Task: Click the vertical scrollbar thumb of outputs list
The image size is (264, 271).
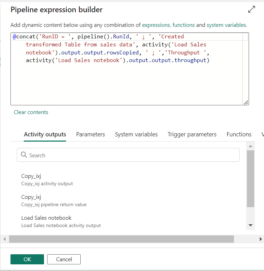Action: click(x=250, y=179)
